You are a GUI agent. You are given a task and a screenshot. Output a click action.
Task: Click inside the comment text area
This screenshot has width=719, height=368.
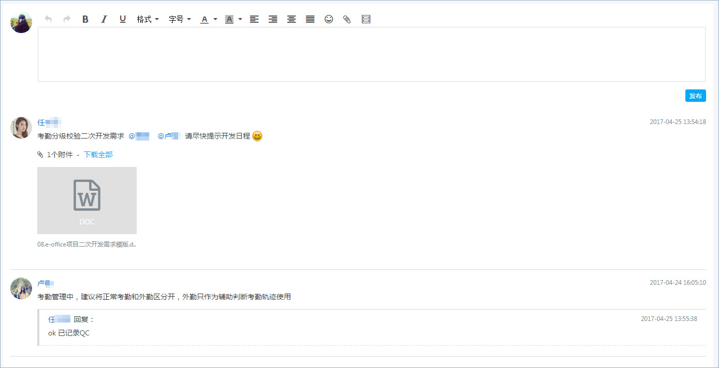coord(371,54)
